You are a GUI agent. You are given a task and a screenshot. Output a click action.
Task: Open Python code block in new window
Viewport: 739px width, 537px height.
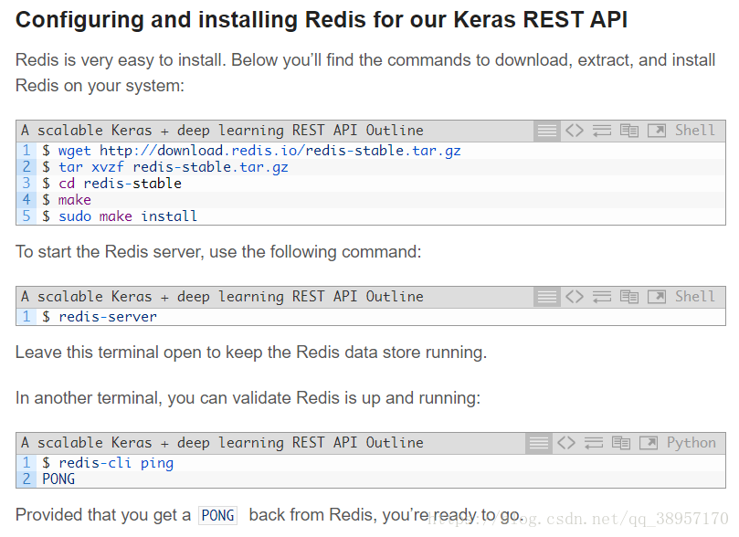coord(649,443)
